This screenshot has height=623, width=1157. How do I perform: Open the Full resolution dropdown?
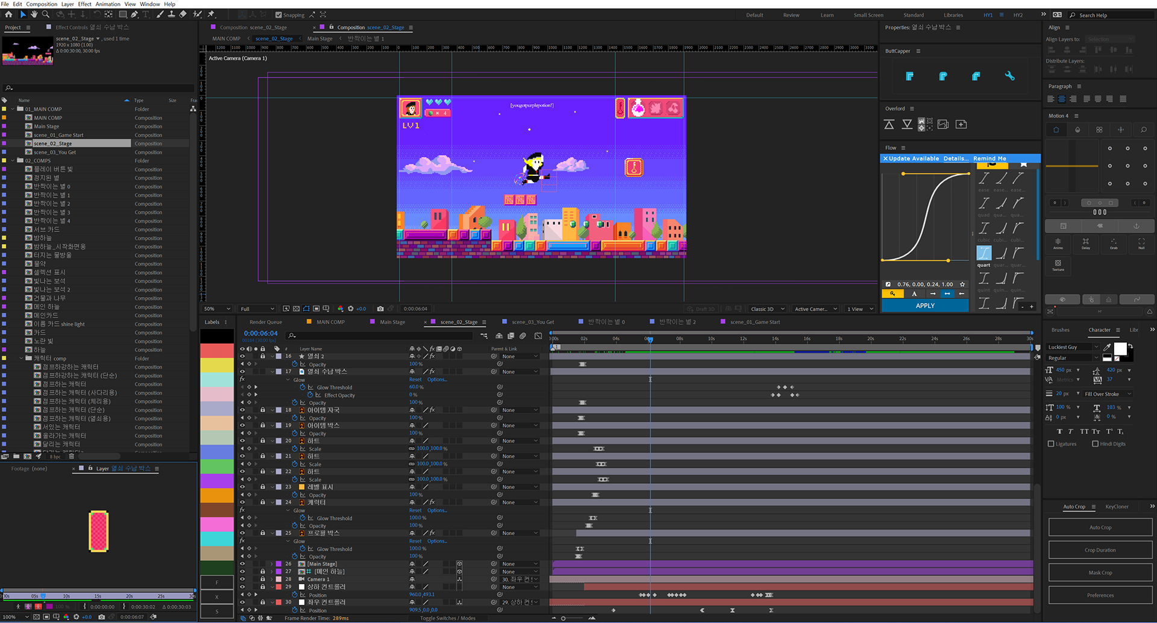257,308
